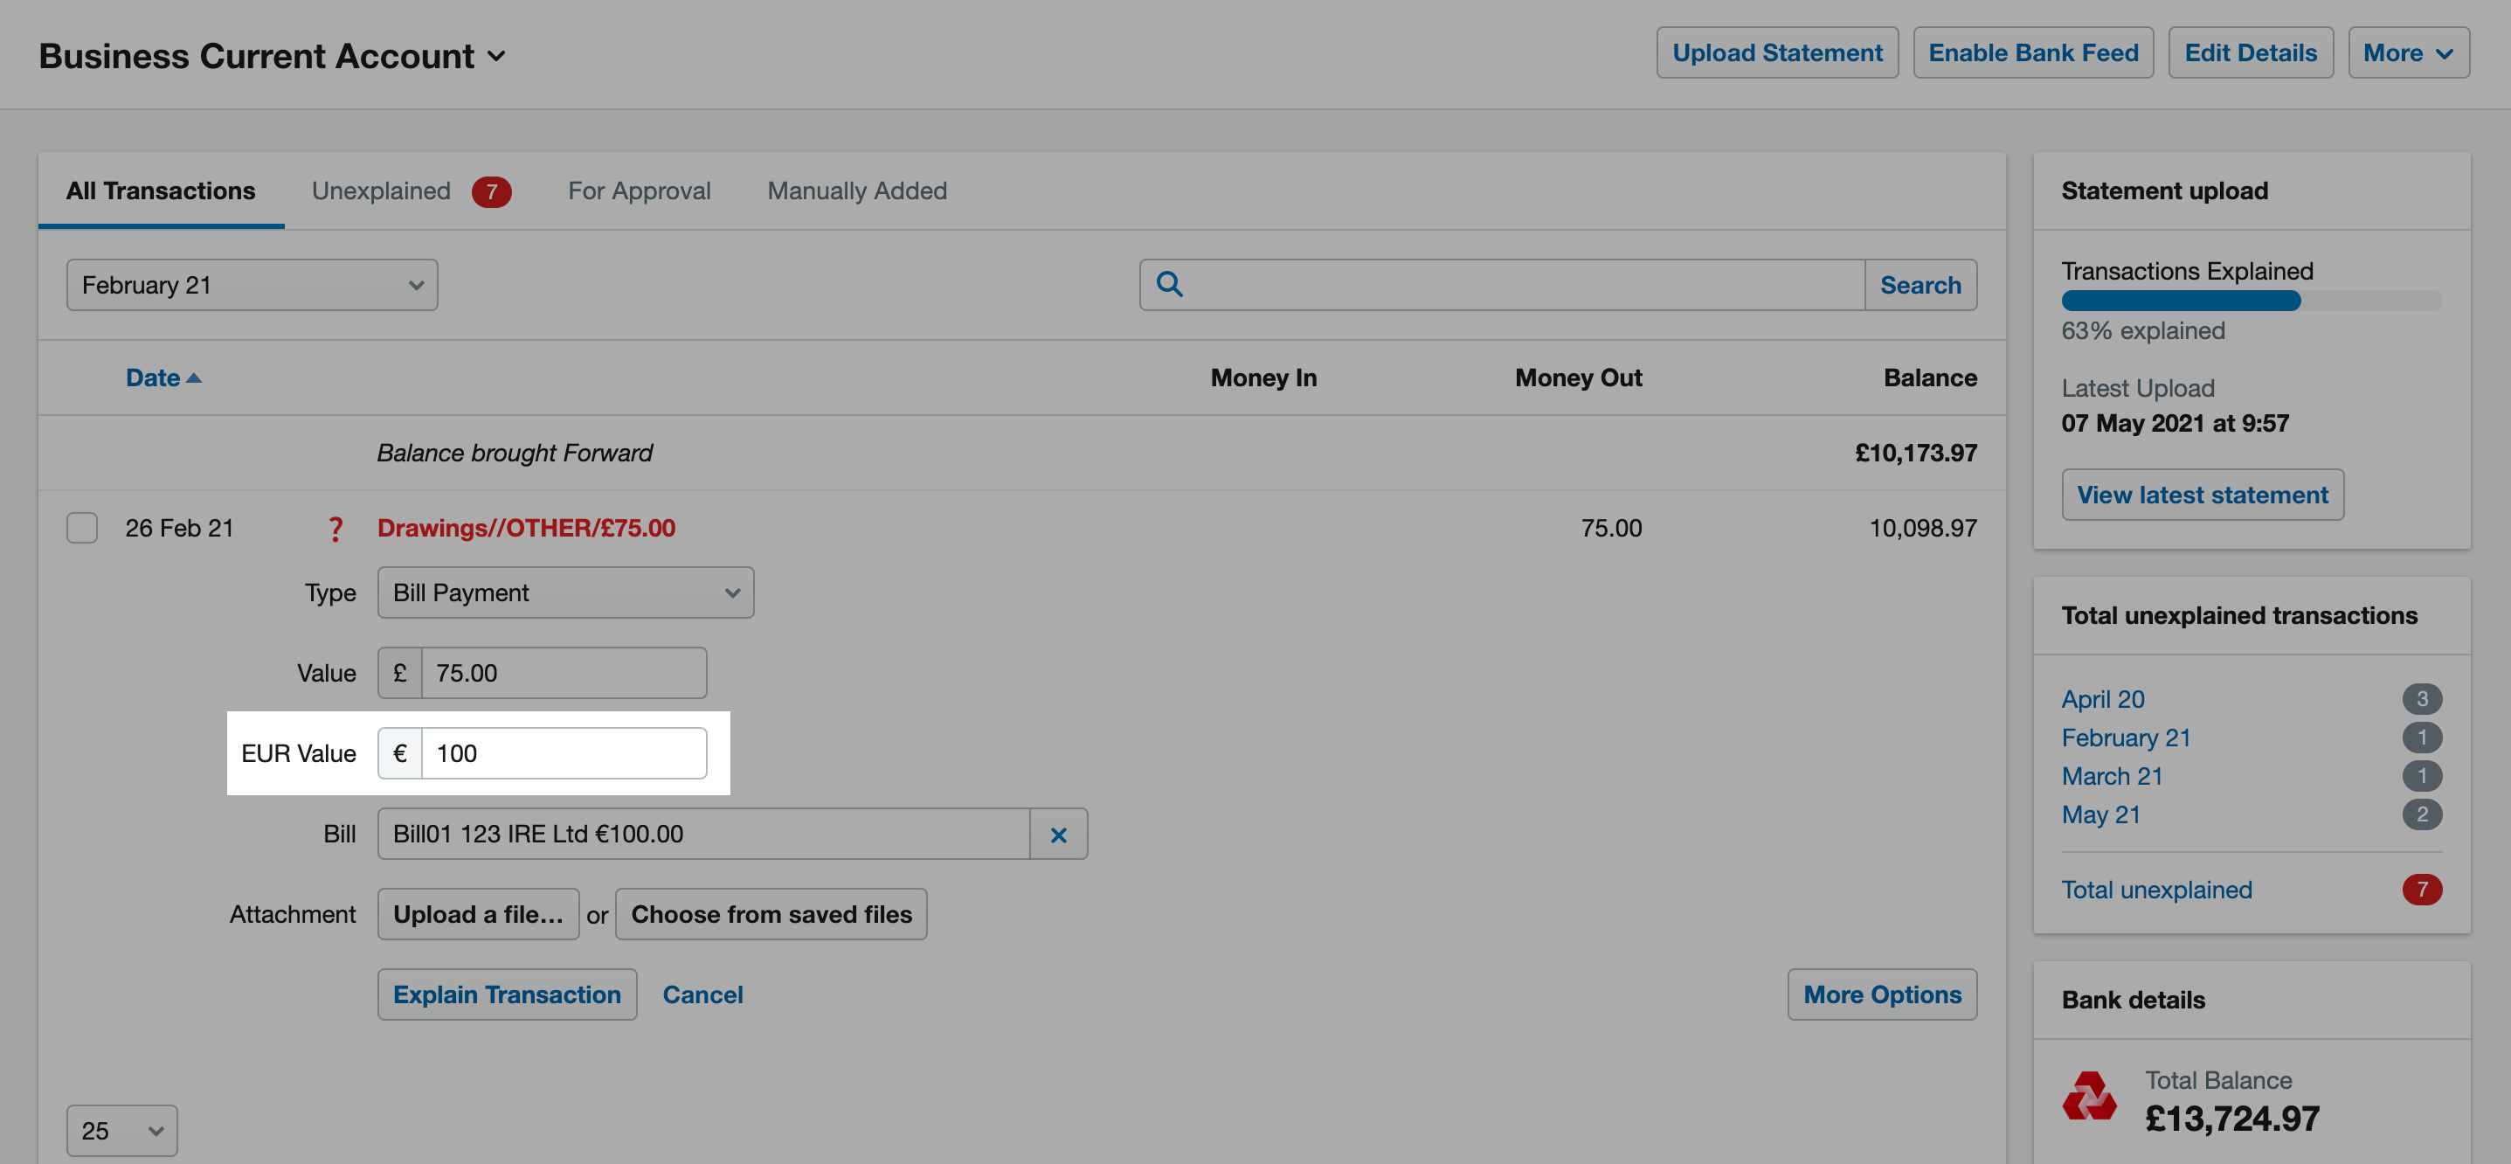Click the Money In column header
Viewport: 2511px width, 1164px height.
click(1263, 378)
